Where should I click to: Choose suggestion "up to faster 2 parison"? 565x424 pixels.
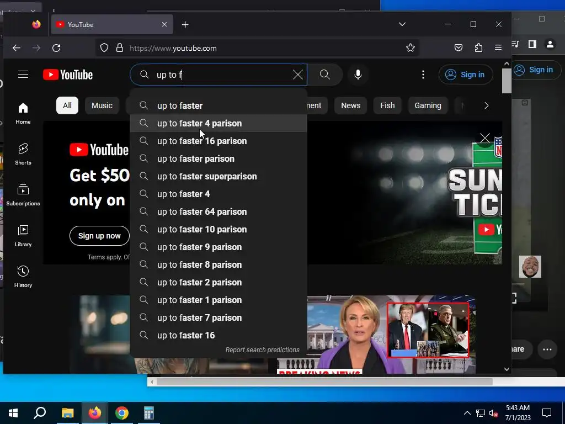[x=218, y=282]
